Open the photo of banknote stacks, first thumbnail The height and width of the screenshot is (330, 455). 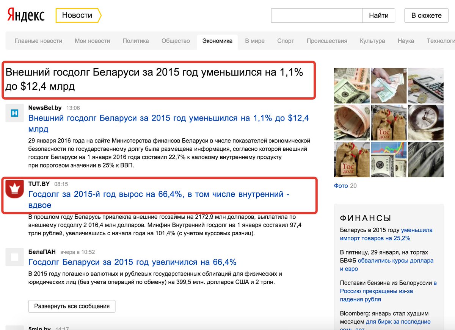(351, 85)
